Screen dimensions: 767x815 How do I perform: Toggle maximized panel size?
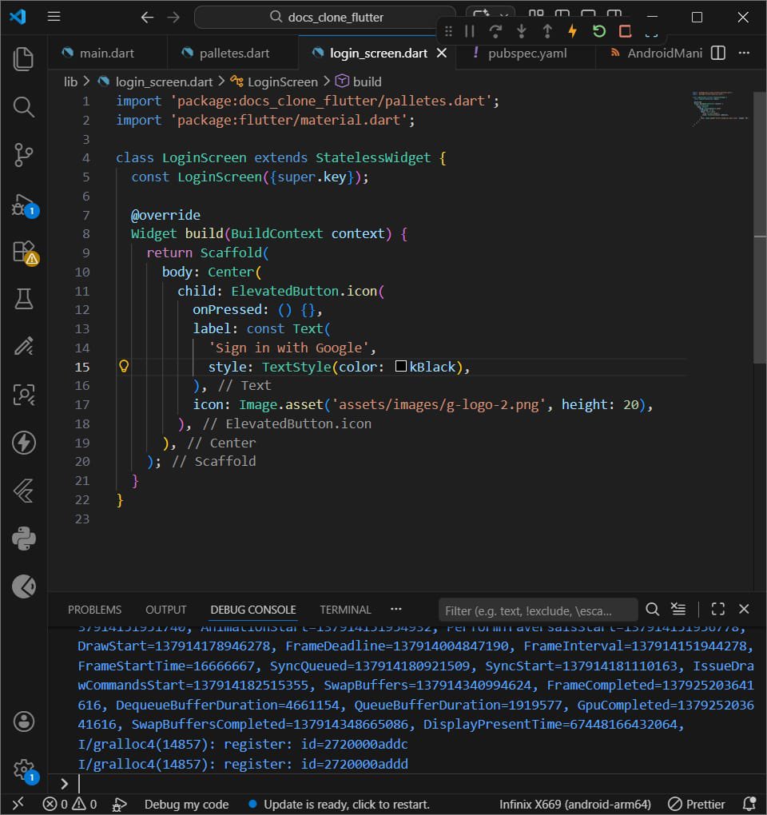[x=717, y=609]
